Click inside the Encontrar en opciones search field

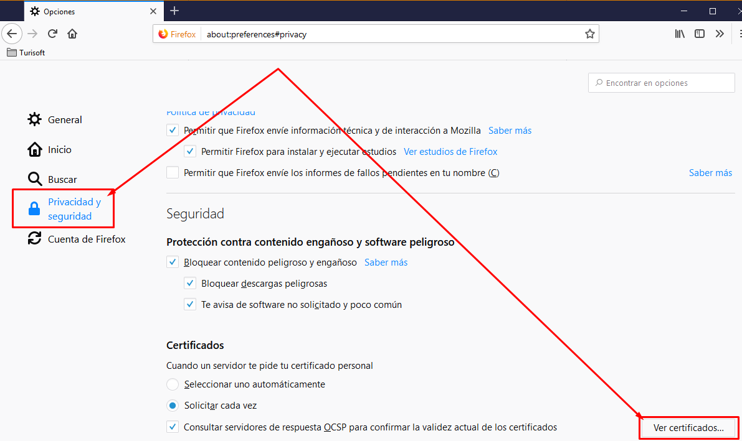coord(661,82)
